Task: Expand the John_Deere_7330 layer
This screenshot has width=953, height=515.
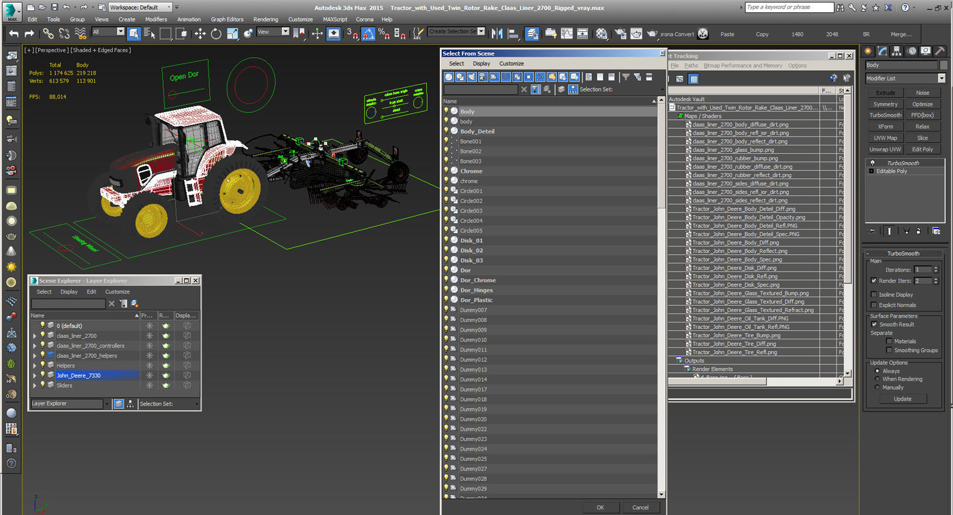Action: pos(35,375)
